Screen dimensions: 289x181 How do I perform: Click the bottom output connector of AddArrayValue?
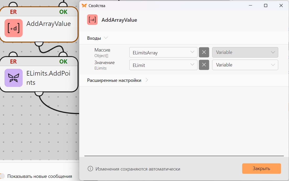pos(39,44)
